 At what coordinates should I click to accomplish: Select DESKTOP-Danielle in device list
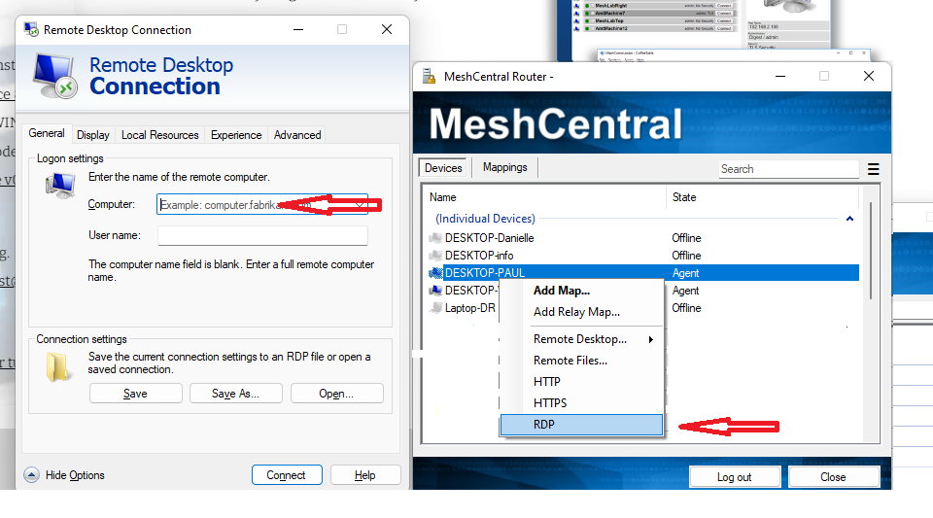click(x=489, y=238)
